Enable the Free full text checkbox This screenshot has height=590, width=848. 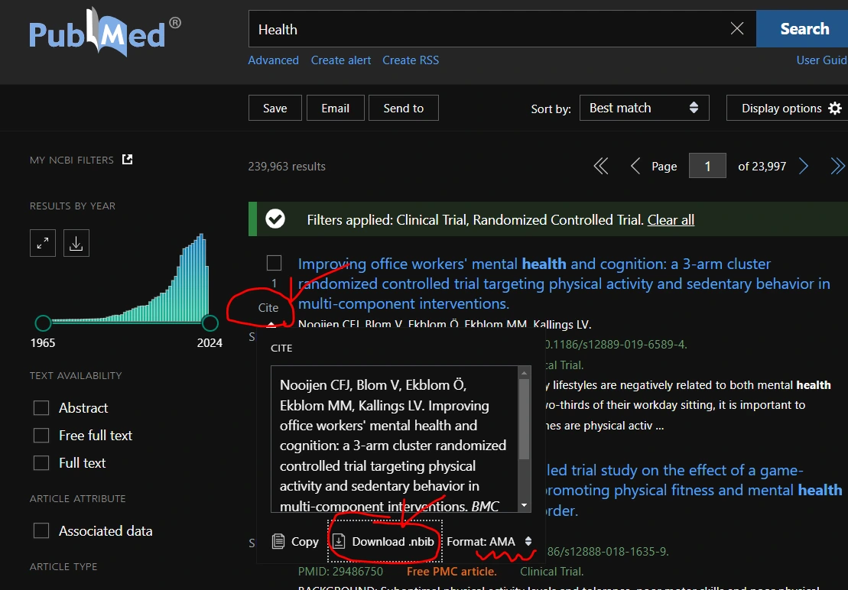41,436
